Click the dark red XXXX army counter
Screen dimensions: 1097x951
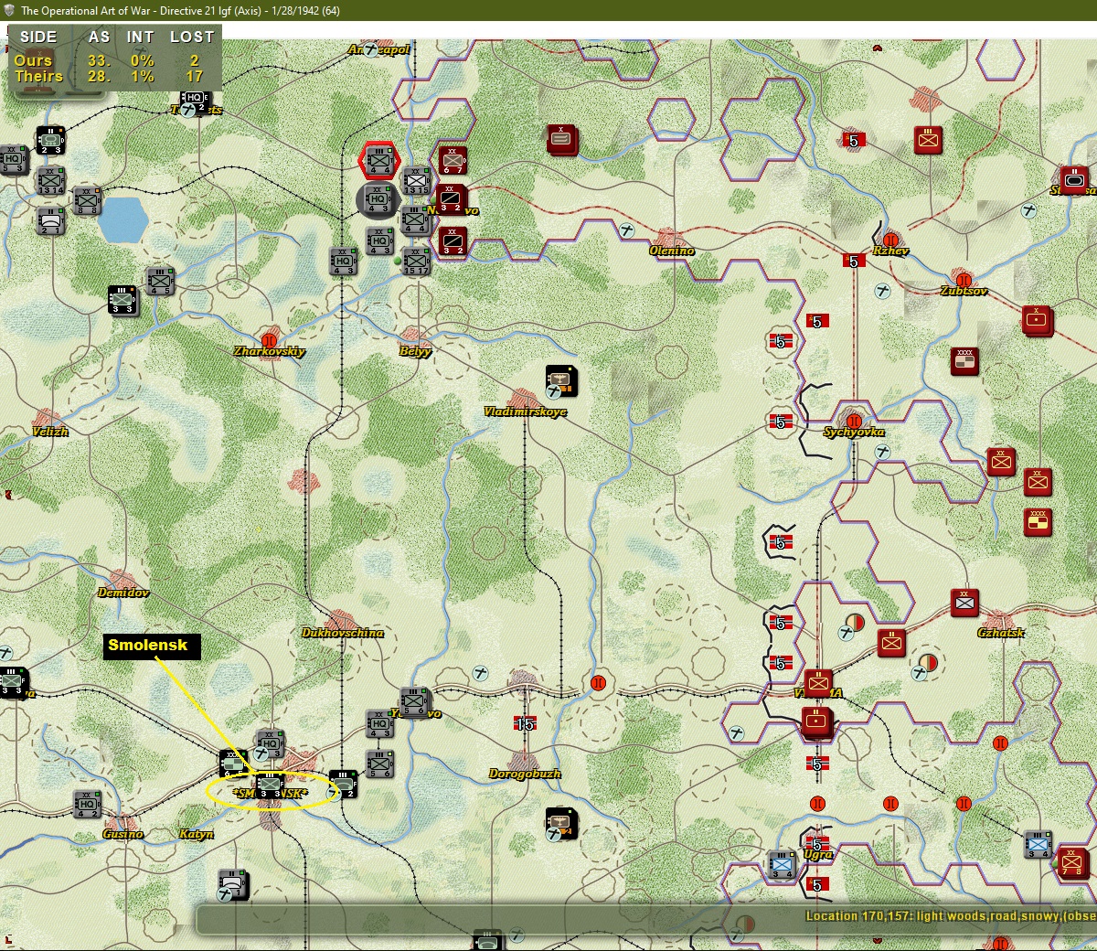tap(964, 360)
